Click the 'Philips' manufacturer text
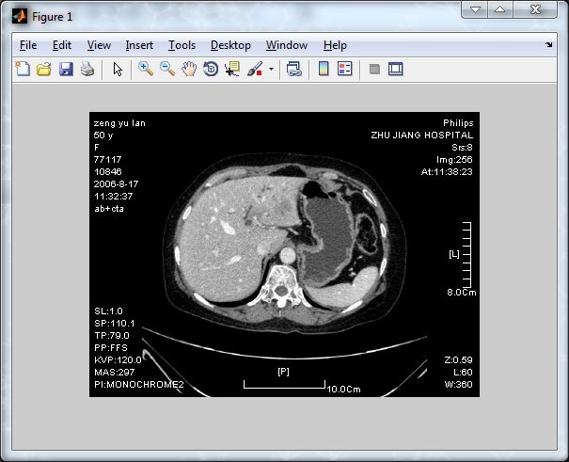This screenshot has width=569, height=462. [x=458, y=123]
